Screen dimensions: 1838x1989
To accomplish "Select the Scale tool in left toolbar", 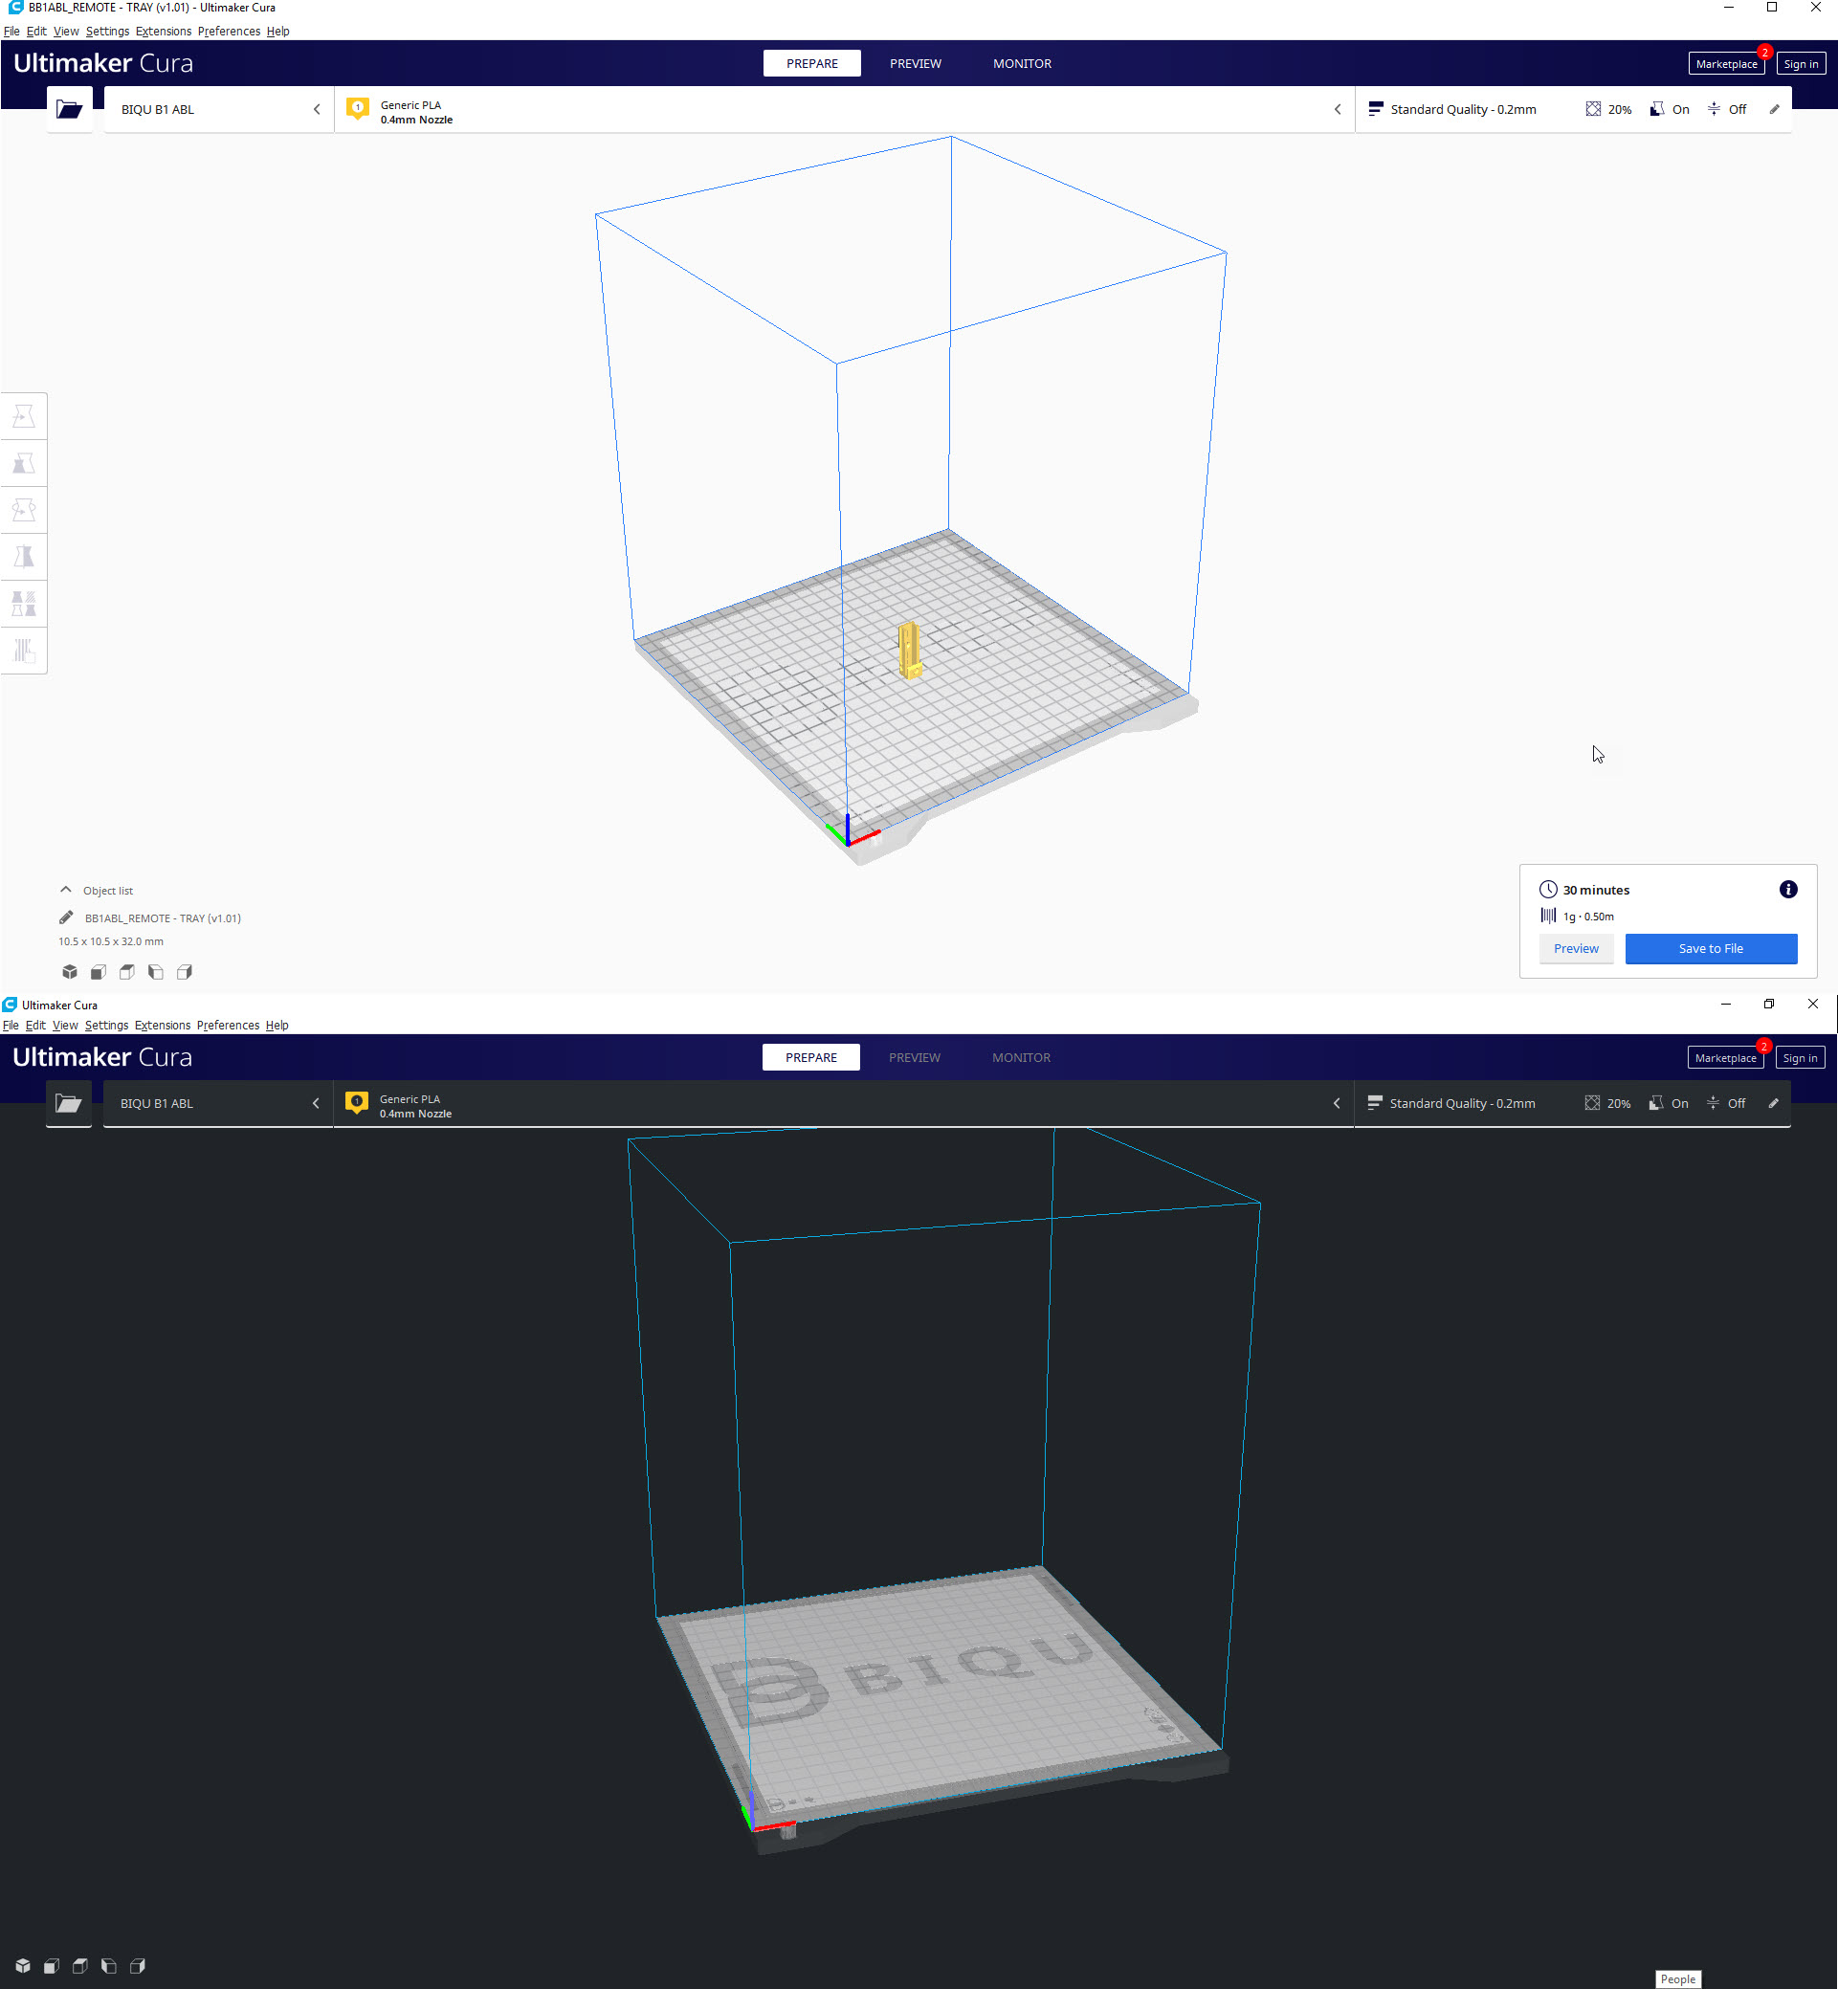I will pos(24,462).
